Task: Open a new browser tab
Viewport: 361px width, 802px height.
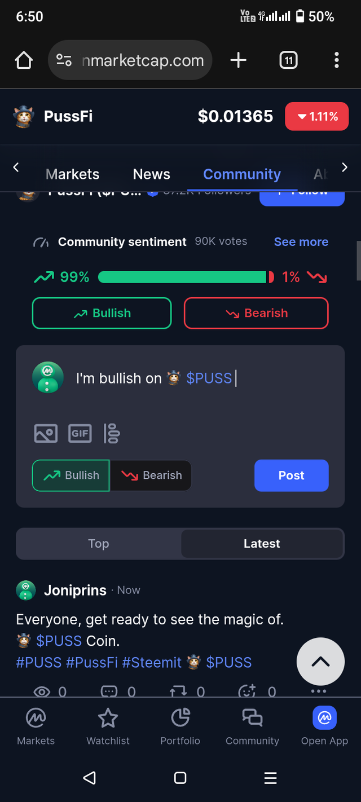Action: click(239, 60)
